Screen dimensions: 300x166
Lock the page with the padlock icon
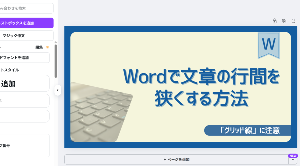274,21
